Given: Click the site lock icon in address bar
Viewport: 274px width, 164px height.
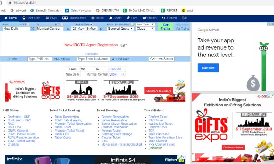Looking at the screenshot, I should click(10, 3).
